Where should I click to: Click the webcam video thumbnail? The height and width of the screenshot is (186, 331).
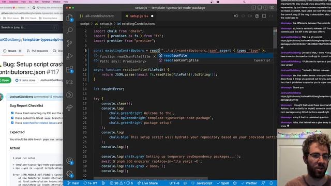[304, 157]
